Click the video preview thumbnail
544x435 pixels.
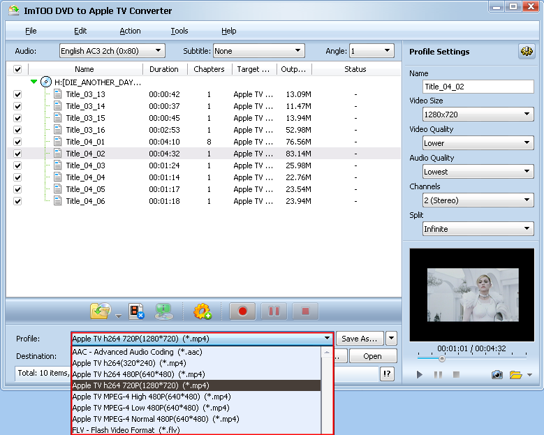click(x=473, y=295)
